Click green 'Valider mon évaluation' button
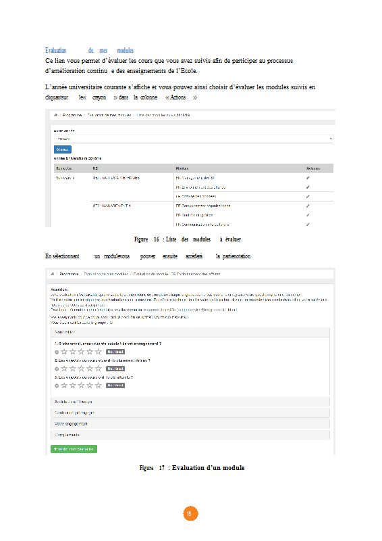This screenshot has width=382, height=541. coord(74,449)
